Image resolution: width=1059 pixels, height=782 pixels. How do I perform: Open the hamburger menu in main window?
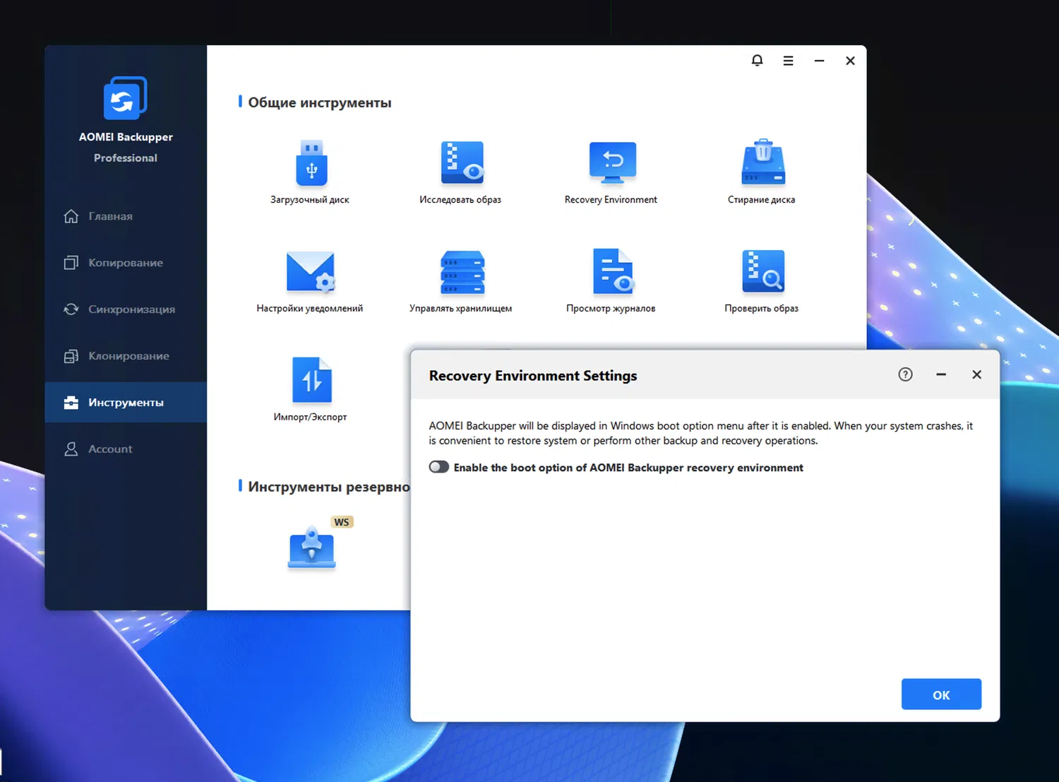click(788, 61)
